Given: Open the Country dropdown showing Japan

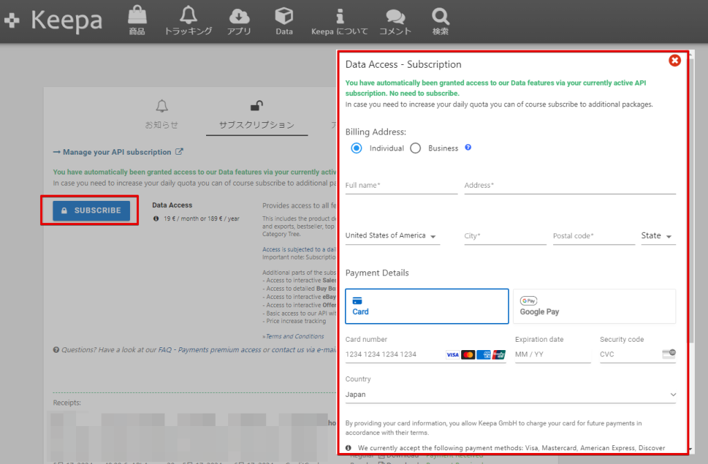Looking at the screenshot, I should (510, 395).
